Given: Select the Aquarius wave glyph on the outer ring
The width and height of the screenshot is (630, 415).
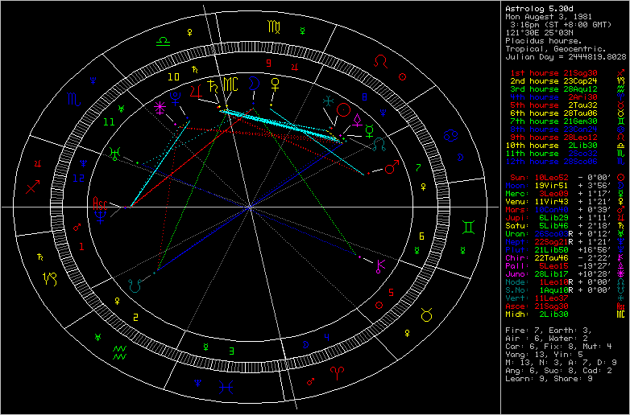Looking at the screenshot, I should [x=120, y=351].
